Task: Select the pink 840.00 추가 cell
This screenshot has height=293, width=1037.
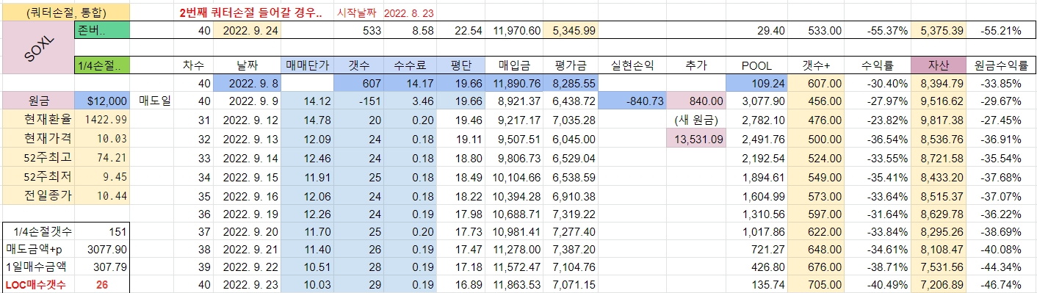Action: (x=696, y=101)
